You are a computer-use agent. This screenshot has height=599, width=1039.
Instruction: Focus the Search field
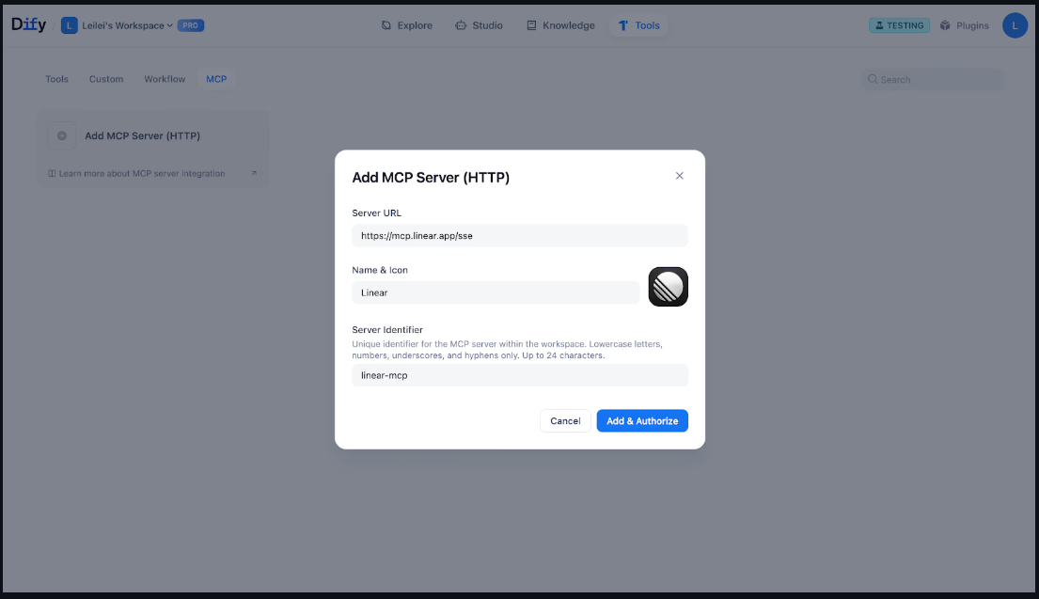[x=933, y=80]
